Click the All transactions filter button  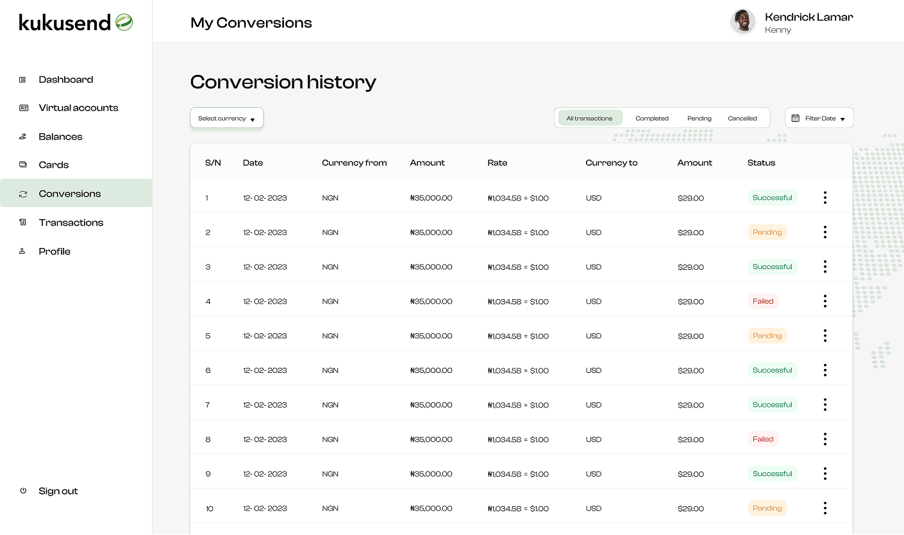tap(589, 118)
